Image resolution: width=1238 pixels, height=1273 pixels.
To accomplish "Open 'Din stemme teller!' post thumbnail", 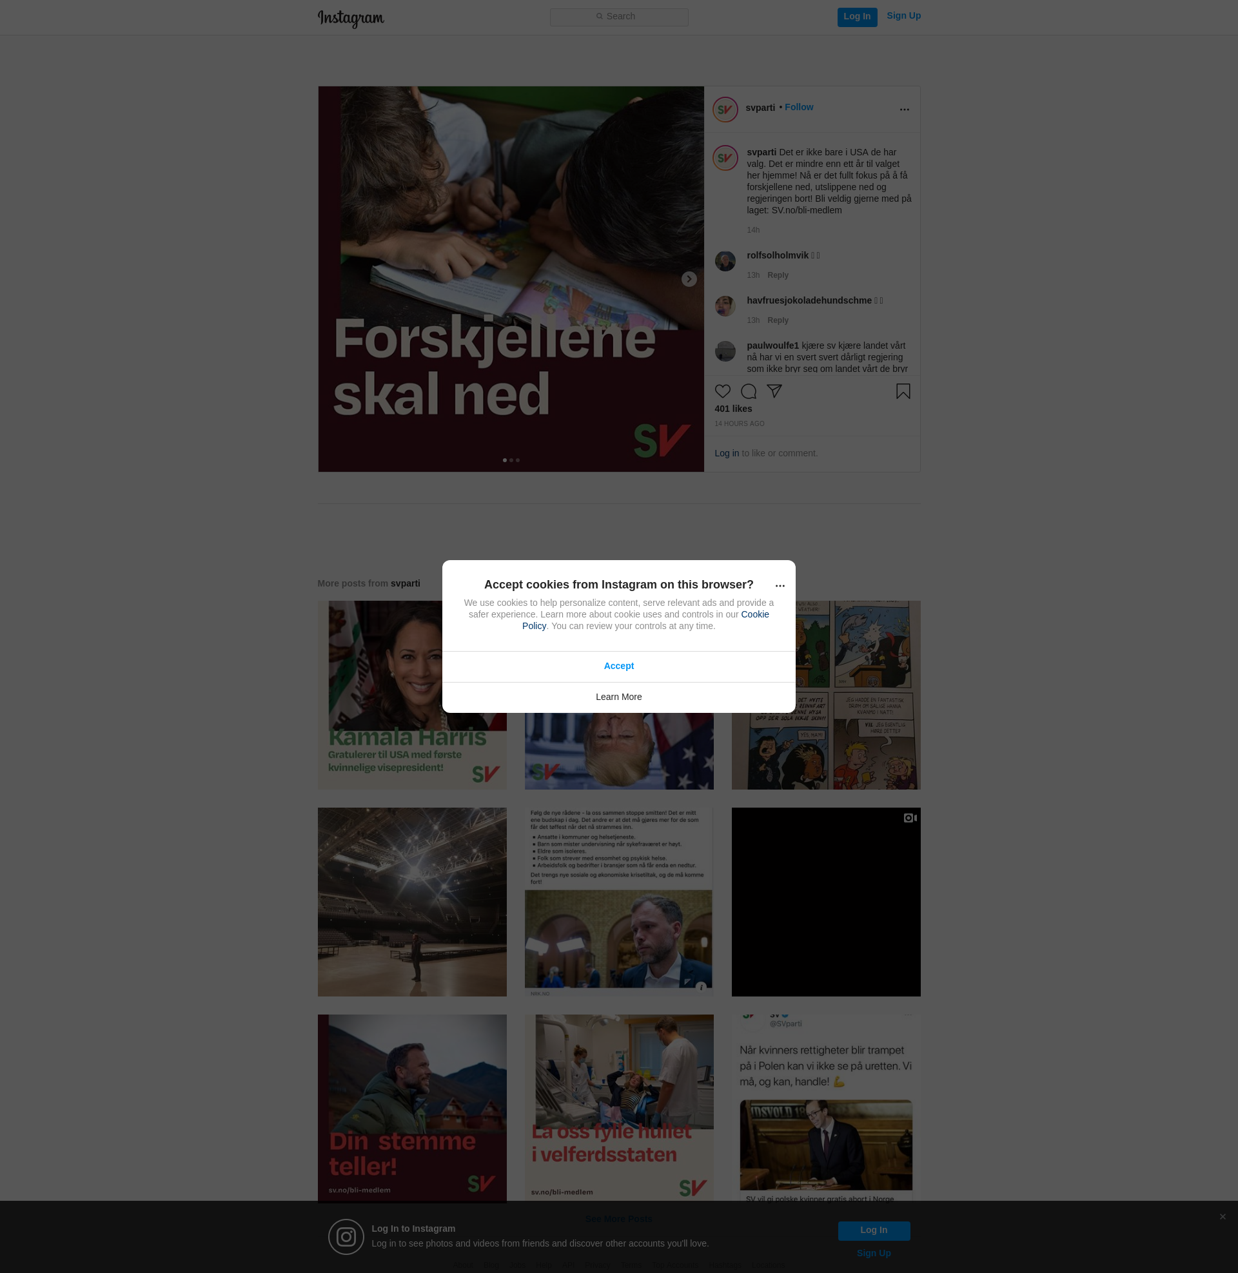I will tap(412, 1109).
